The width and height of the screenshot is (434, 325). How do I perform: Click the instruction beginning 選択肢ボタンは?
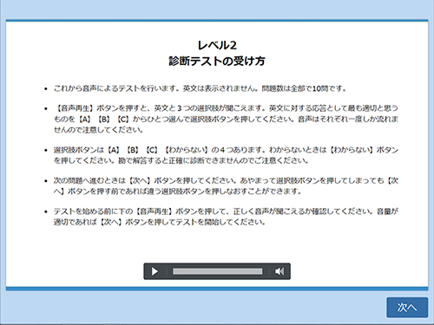coord(226,155)
